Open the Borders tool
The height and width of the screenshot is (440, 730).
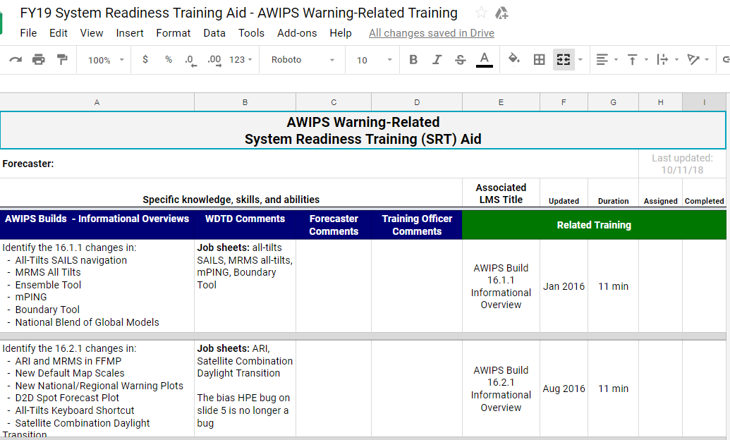pyautogui.click(x=539, y=60)
